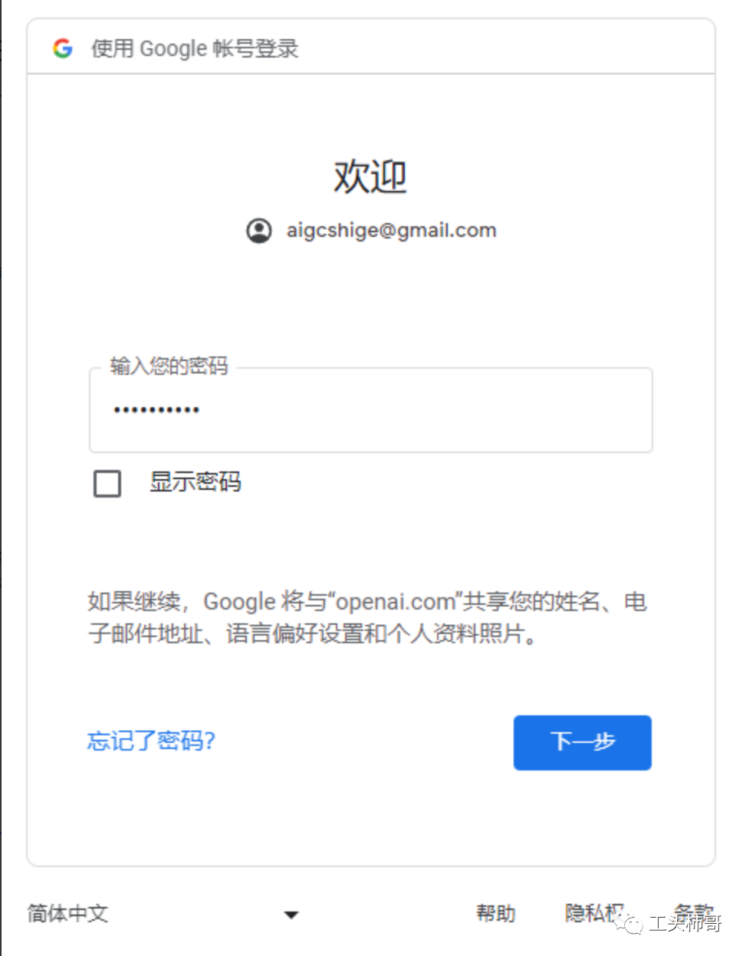Click the 欢迎 heading

tap(370, 176)
